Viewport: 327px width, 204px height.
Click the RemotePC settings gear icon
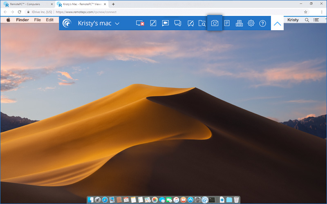click(x=251, y=23)
